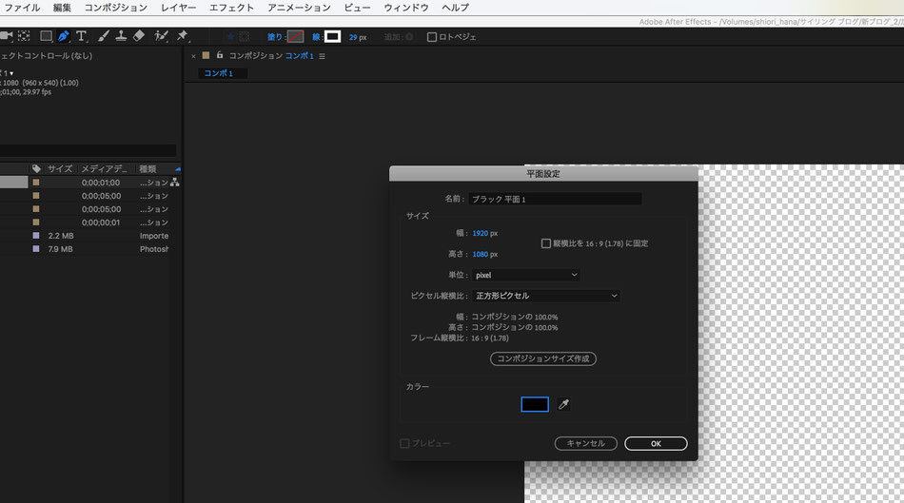
Task: Open the コンポ1 panel menu
Action: click(x=322, y=56)
